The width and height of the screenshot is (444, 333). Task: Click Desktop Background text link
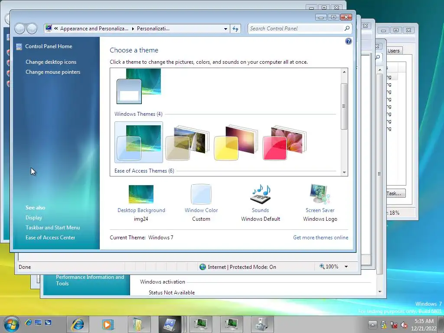click(x=141, y=210)
